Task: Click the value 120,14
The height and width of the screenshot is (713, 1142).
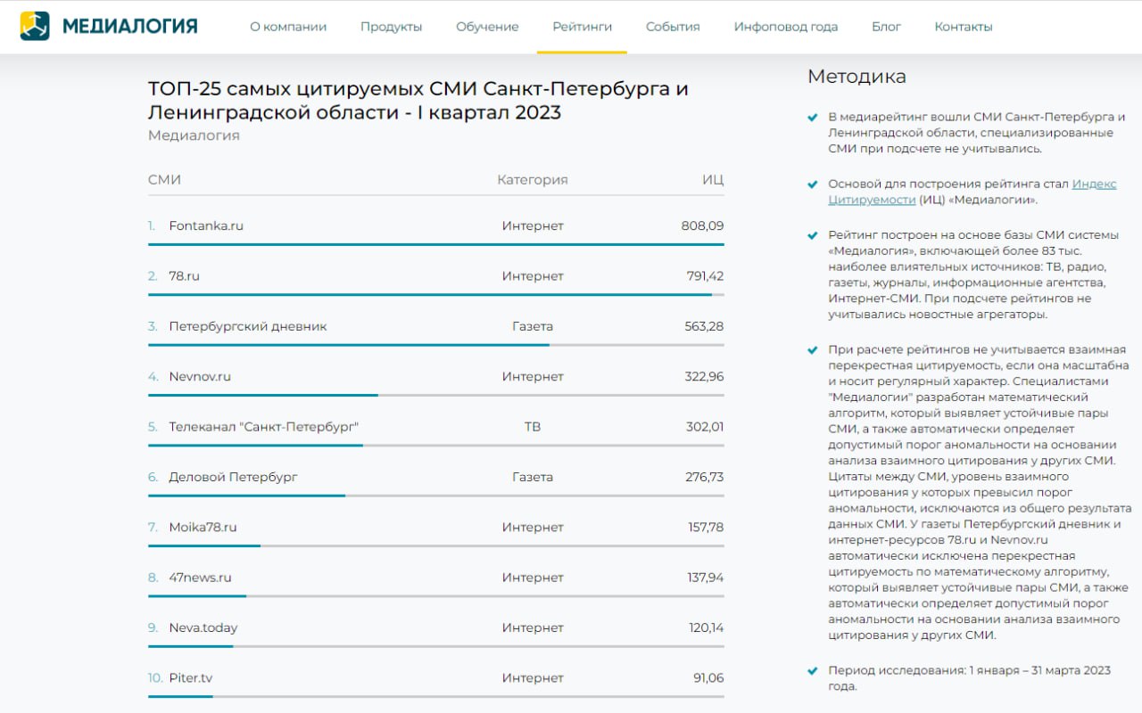Action: (706, 627)
